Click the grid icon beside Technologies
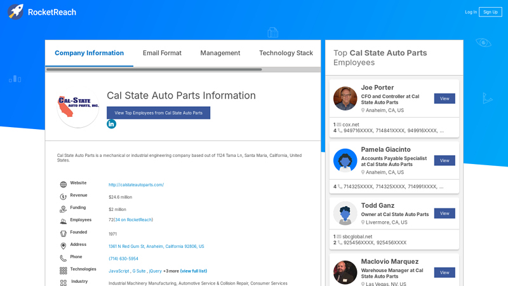508x286 pixels. tap(63, 271)
